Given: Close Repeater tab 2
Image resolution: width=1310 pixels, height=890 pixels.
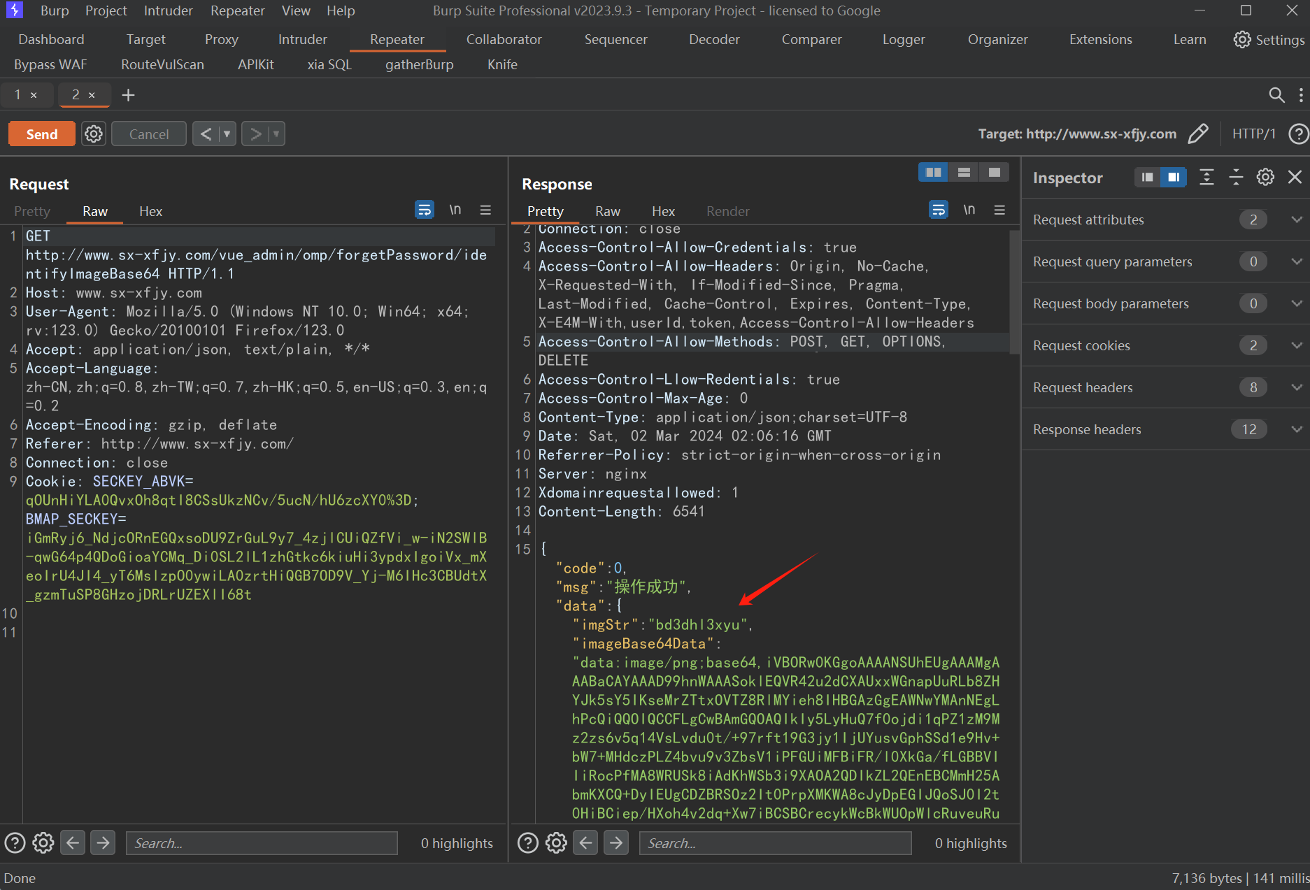Looking at the screenshot, I should [92, 95].
